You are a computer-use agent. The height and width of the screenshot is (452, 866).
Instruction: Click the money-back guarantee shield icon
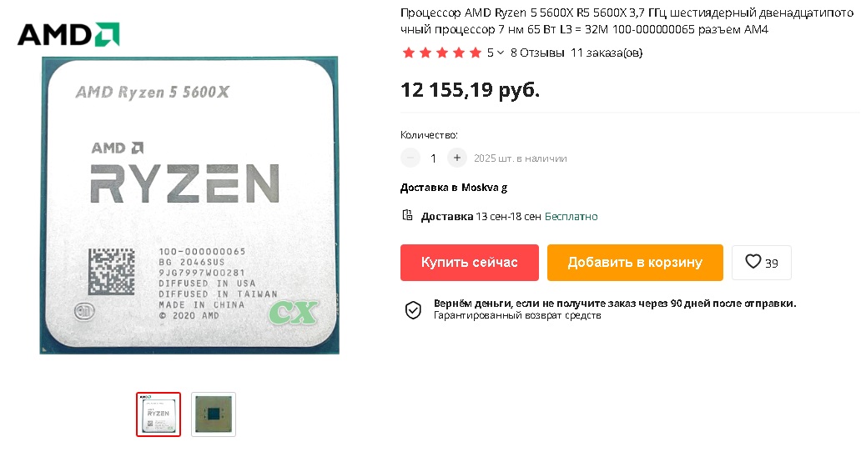(x=413, y=310)
